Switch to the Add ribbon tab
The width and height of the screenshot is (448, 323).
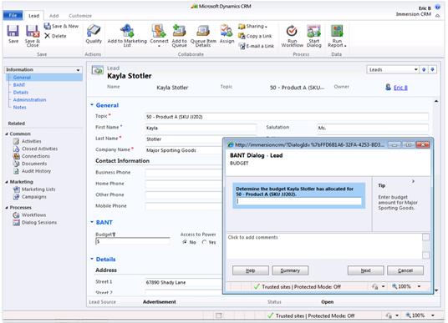coord(53,16)
